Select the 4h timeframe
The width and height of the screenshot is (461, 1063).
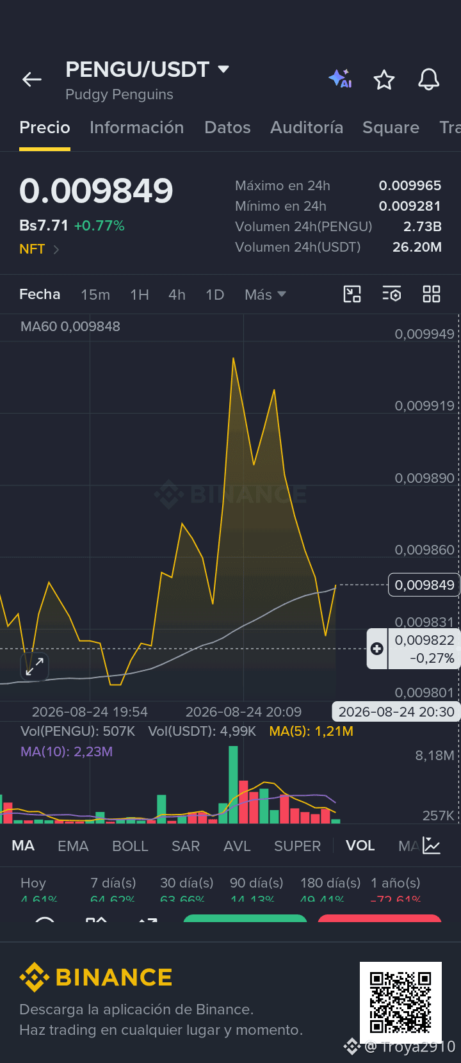click(177, 295)
